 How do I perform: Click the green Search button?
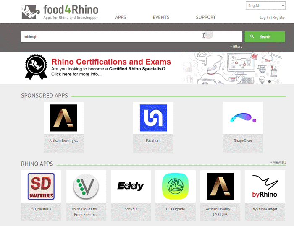click(x=265, y=37)
